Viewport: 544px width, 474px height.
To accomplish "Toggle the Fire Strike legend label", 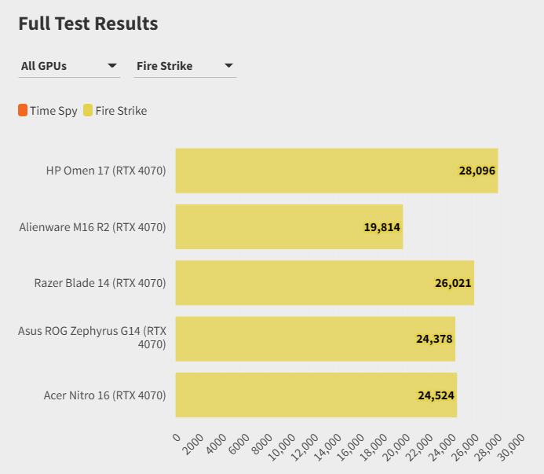I will pos(121,111).
